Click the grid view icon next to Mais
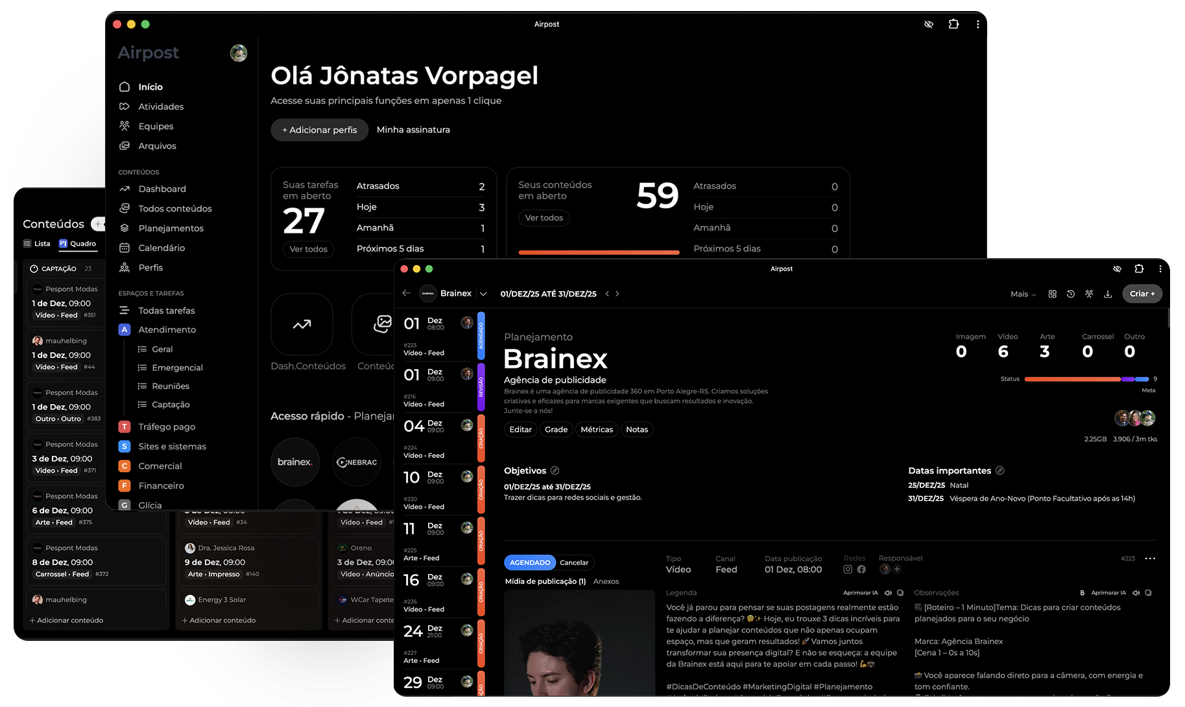Viewport: 1185px width, 707px height. (x=1053, y=294)
